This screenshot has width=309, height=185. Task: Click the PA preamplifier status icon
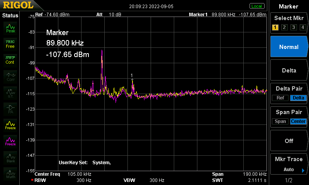point(10,109)
